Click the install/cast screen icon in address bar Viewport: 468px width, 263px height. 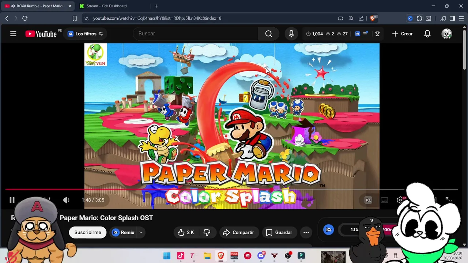coord(341,18)
